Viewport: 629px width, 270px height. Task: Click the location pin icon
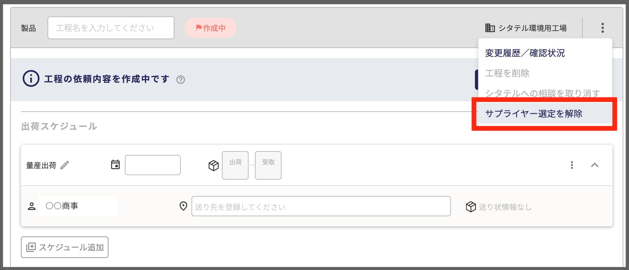pos(183,206)
